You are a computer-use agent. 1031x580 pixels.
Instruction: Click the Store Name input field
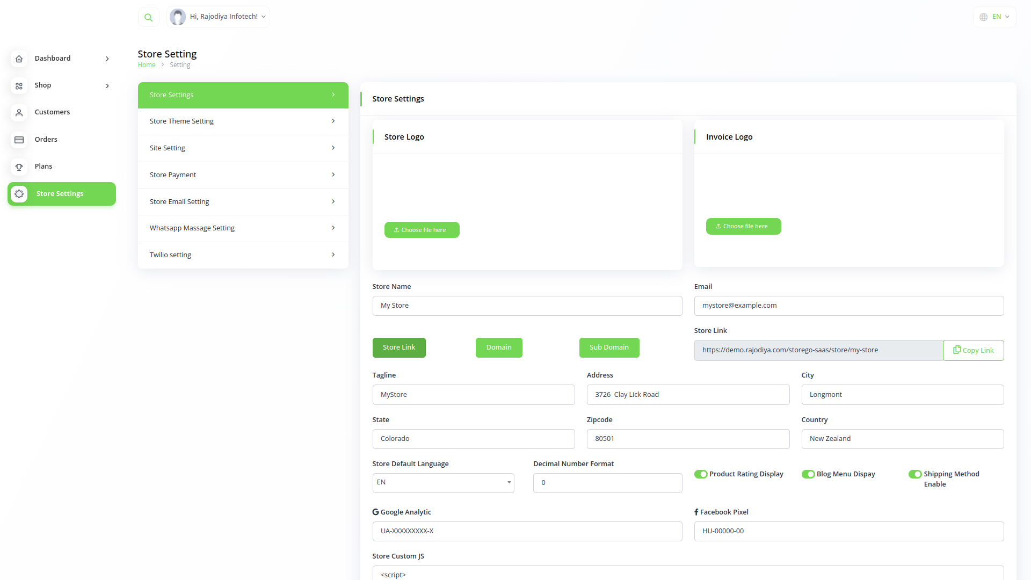point(527,306)
